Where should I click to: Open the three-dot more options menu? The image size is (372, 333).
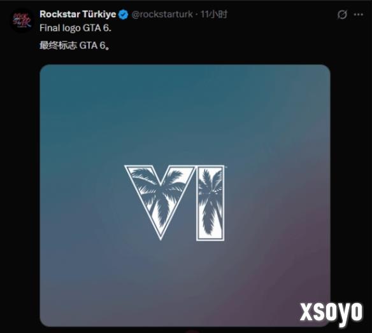pyautogui.click(x=358, y=15)
